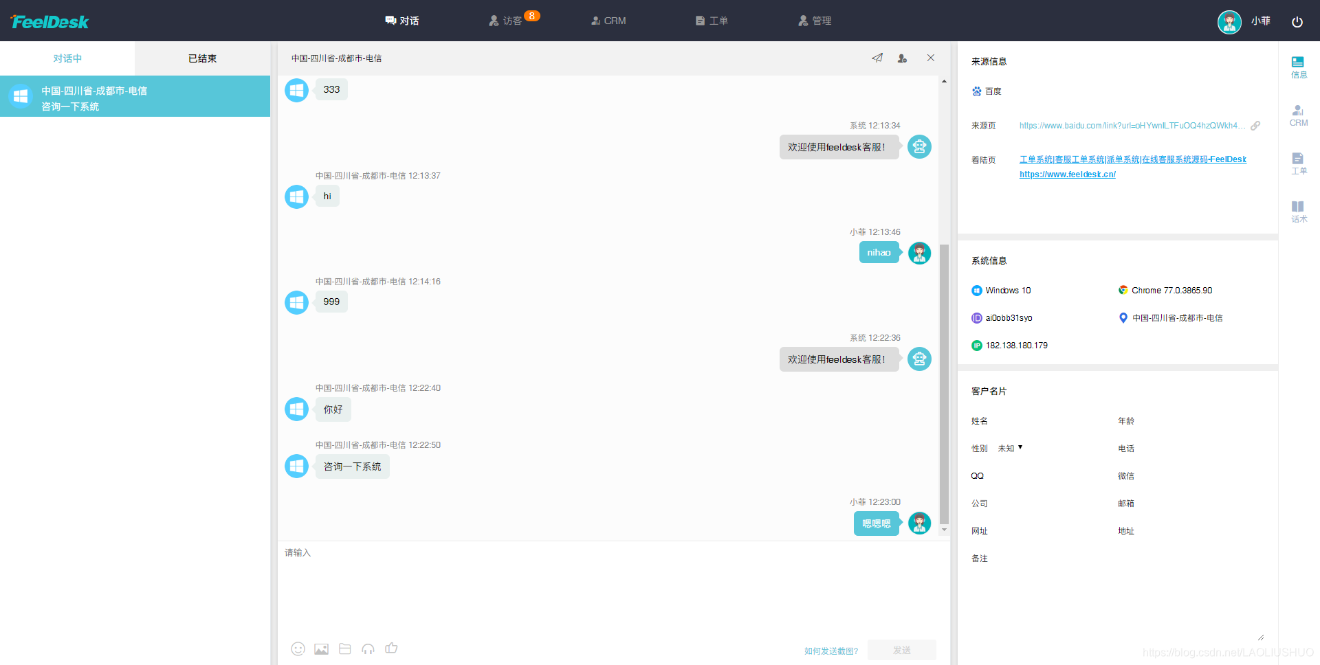Open landing page title link 工单系统|客服工单系统
The height and width of the screenshot is (665, 1320).
[x=1132, y=159]
